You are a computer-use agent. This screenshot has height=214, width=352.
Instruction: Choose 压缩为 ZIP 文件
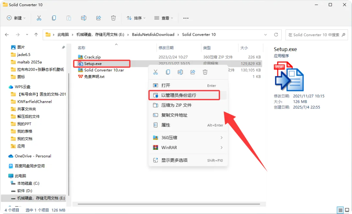[x=188, y=105]
